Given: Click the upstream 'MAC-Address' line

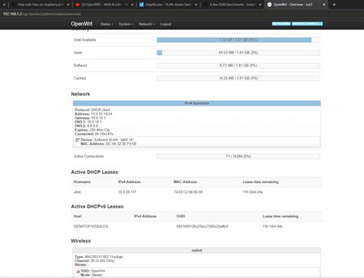Looking at the screenshot, I should tap(108, 144).
